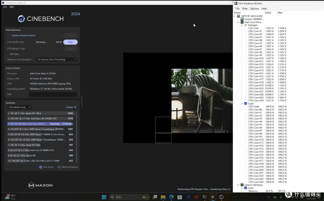Collapse the Generic Memory tree node
This screenshot has width=324, height=201.
238,185
